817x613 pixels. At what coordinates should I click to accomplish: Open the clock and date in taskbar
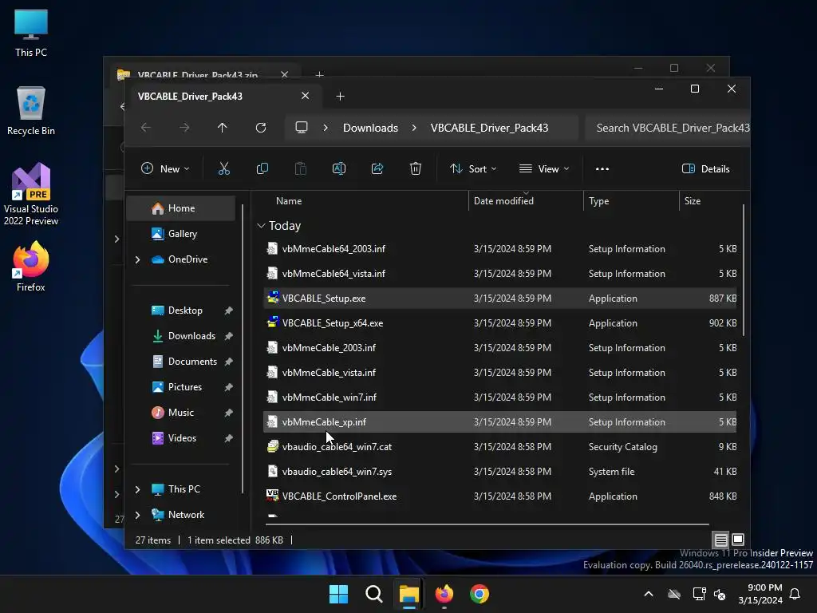[x=760, y=594]
